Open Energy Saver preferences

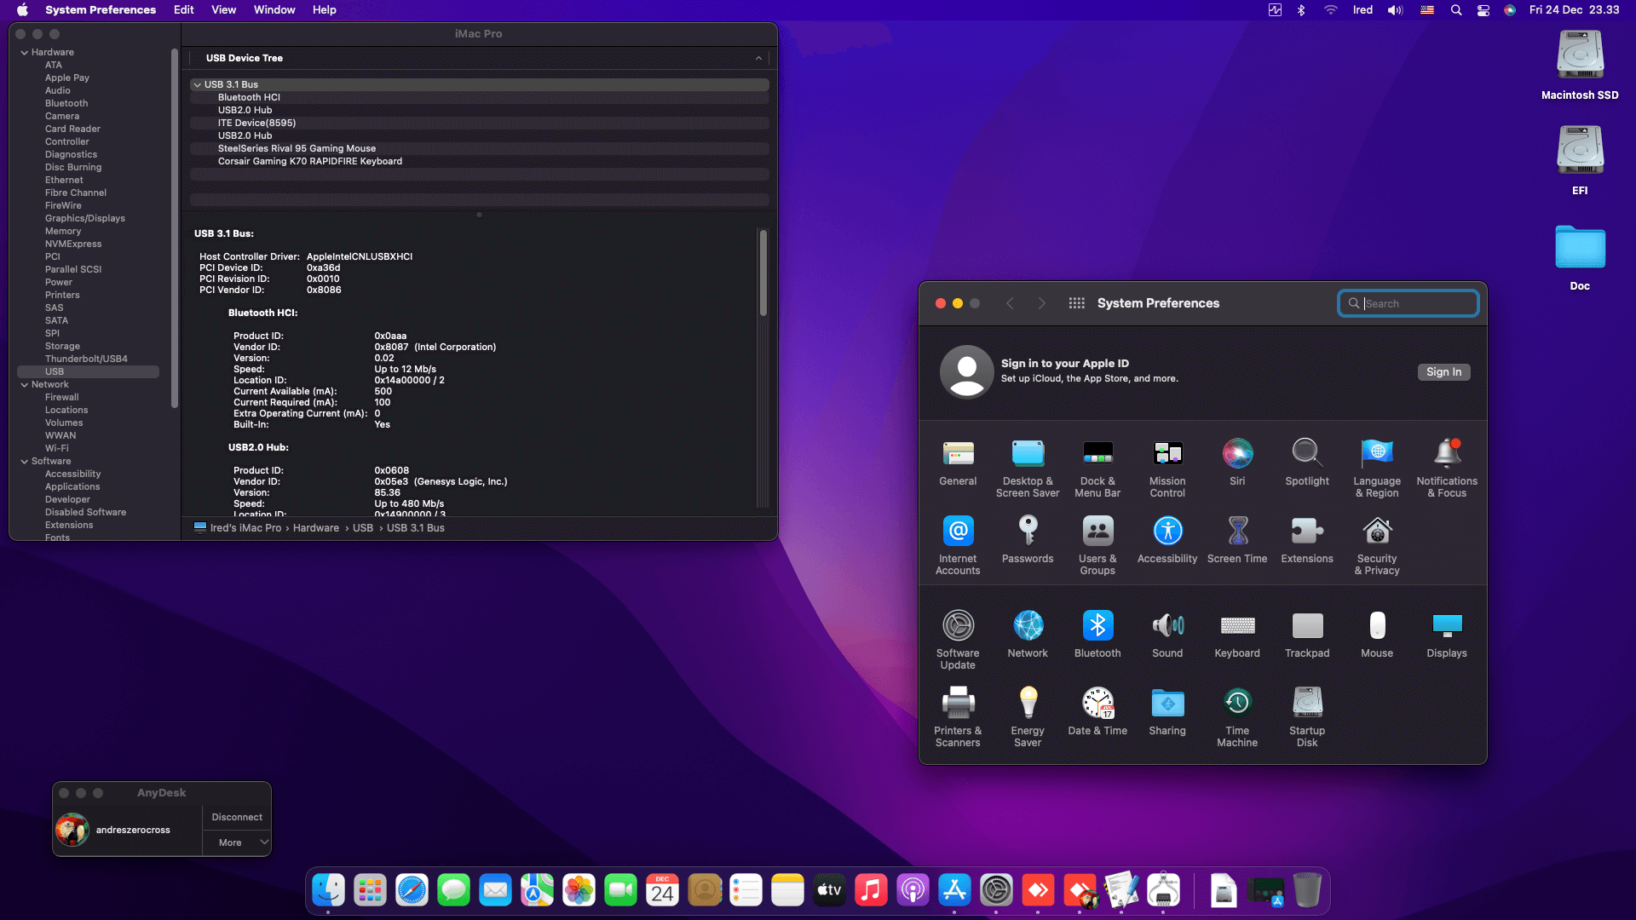pos(1028,718)
